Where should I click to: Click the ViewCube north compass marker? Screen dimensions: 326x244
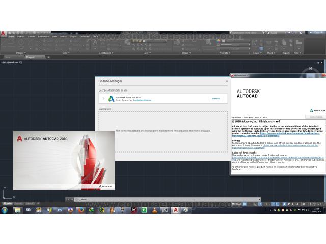pos(310,69)
